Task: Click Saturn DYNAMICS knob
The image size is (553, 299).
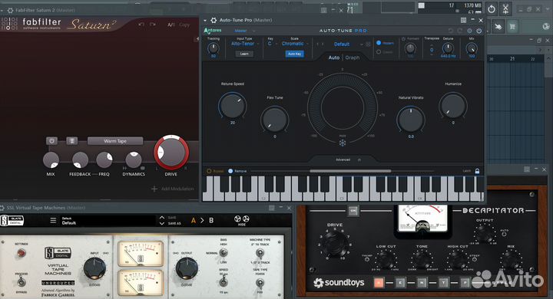Action: [x=134, y=160]
